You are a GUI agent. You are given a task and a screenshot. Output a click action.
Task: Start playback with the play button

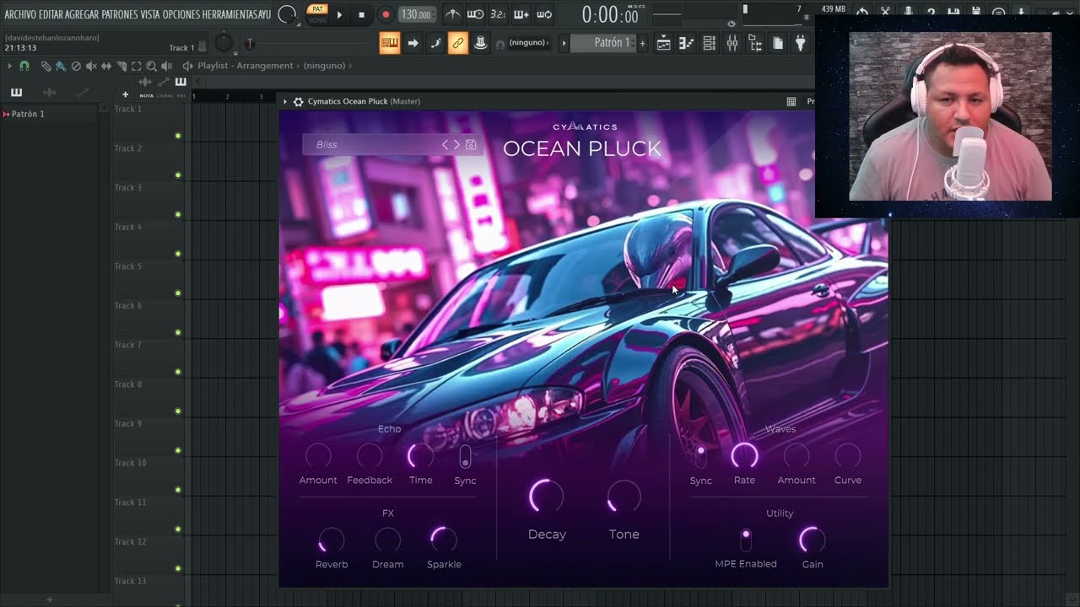339,14
